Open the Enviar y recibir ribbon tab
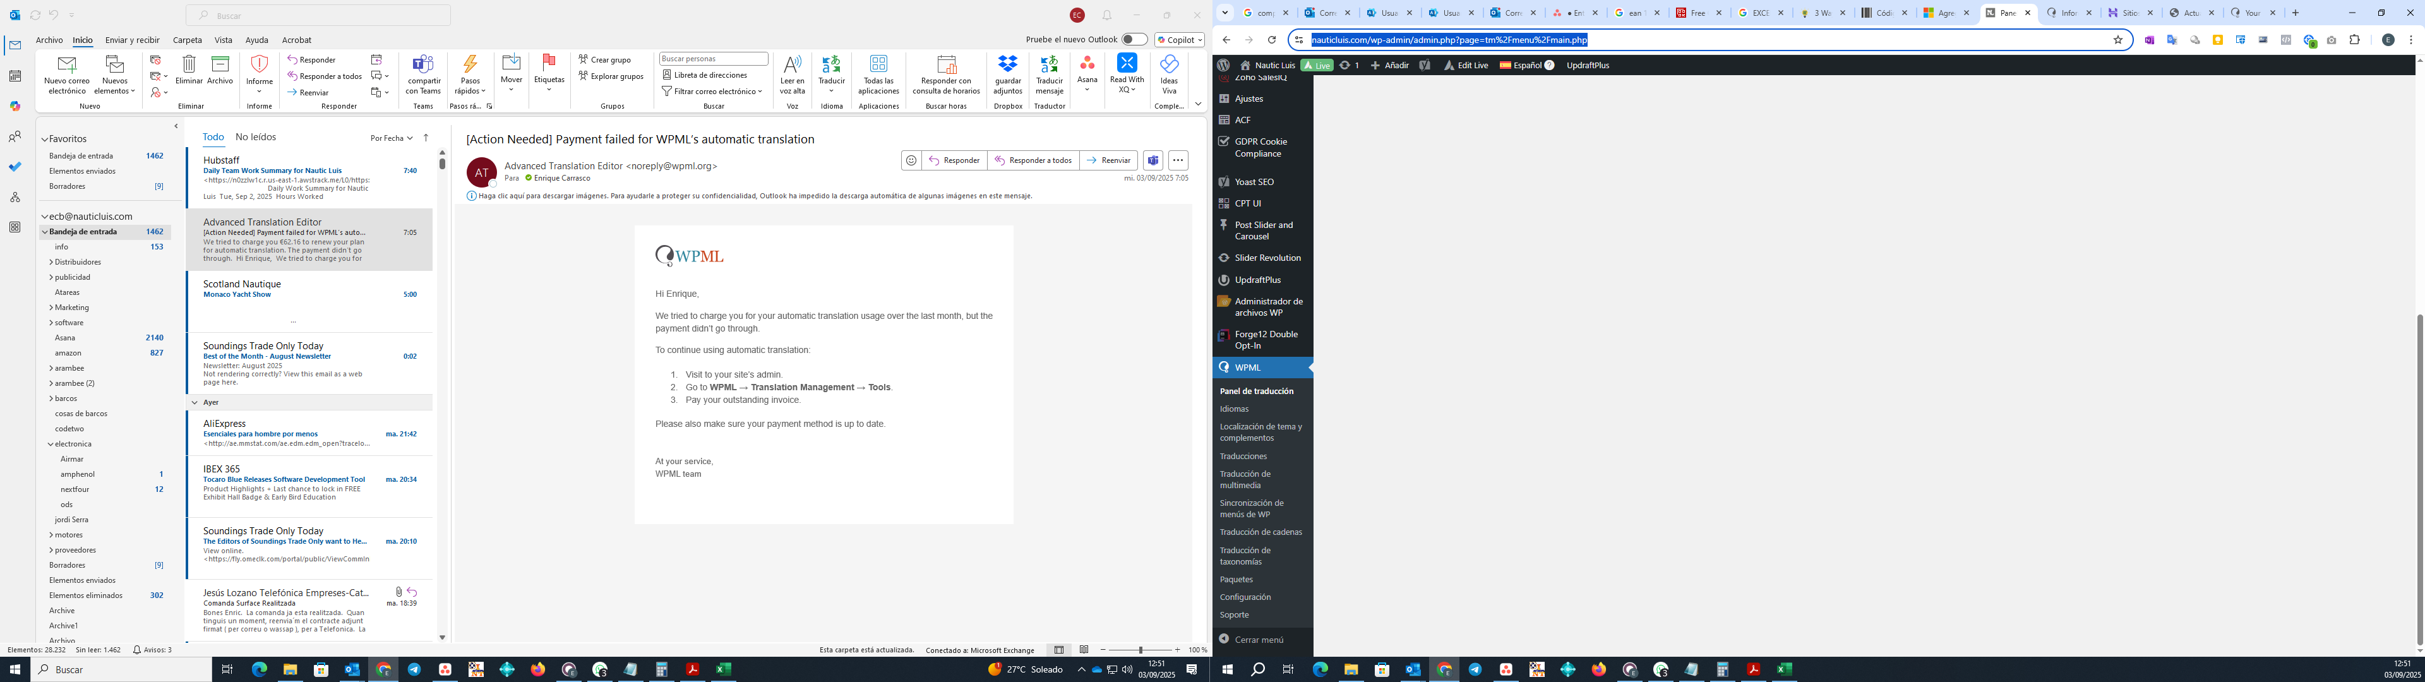The height and width of the screenshot is (682, 2425). click(132, 40)
